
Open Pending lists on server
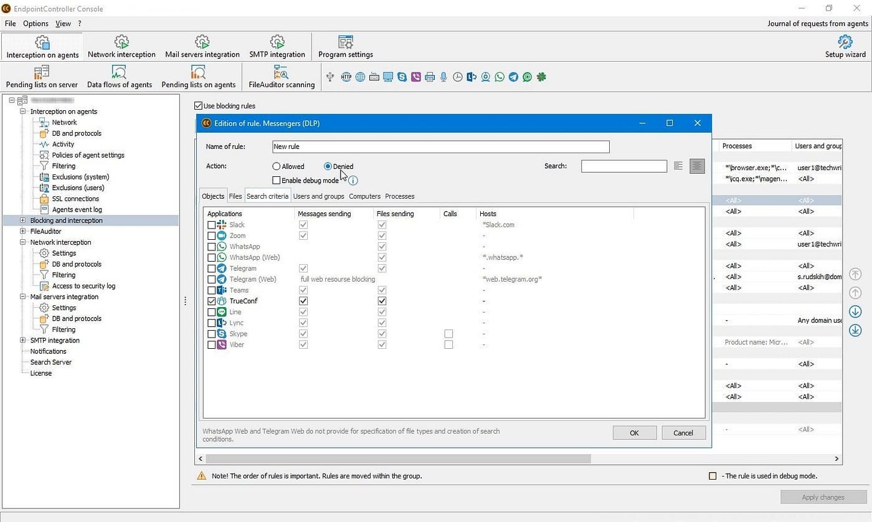point(42,77)
